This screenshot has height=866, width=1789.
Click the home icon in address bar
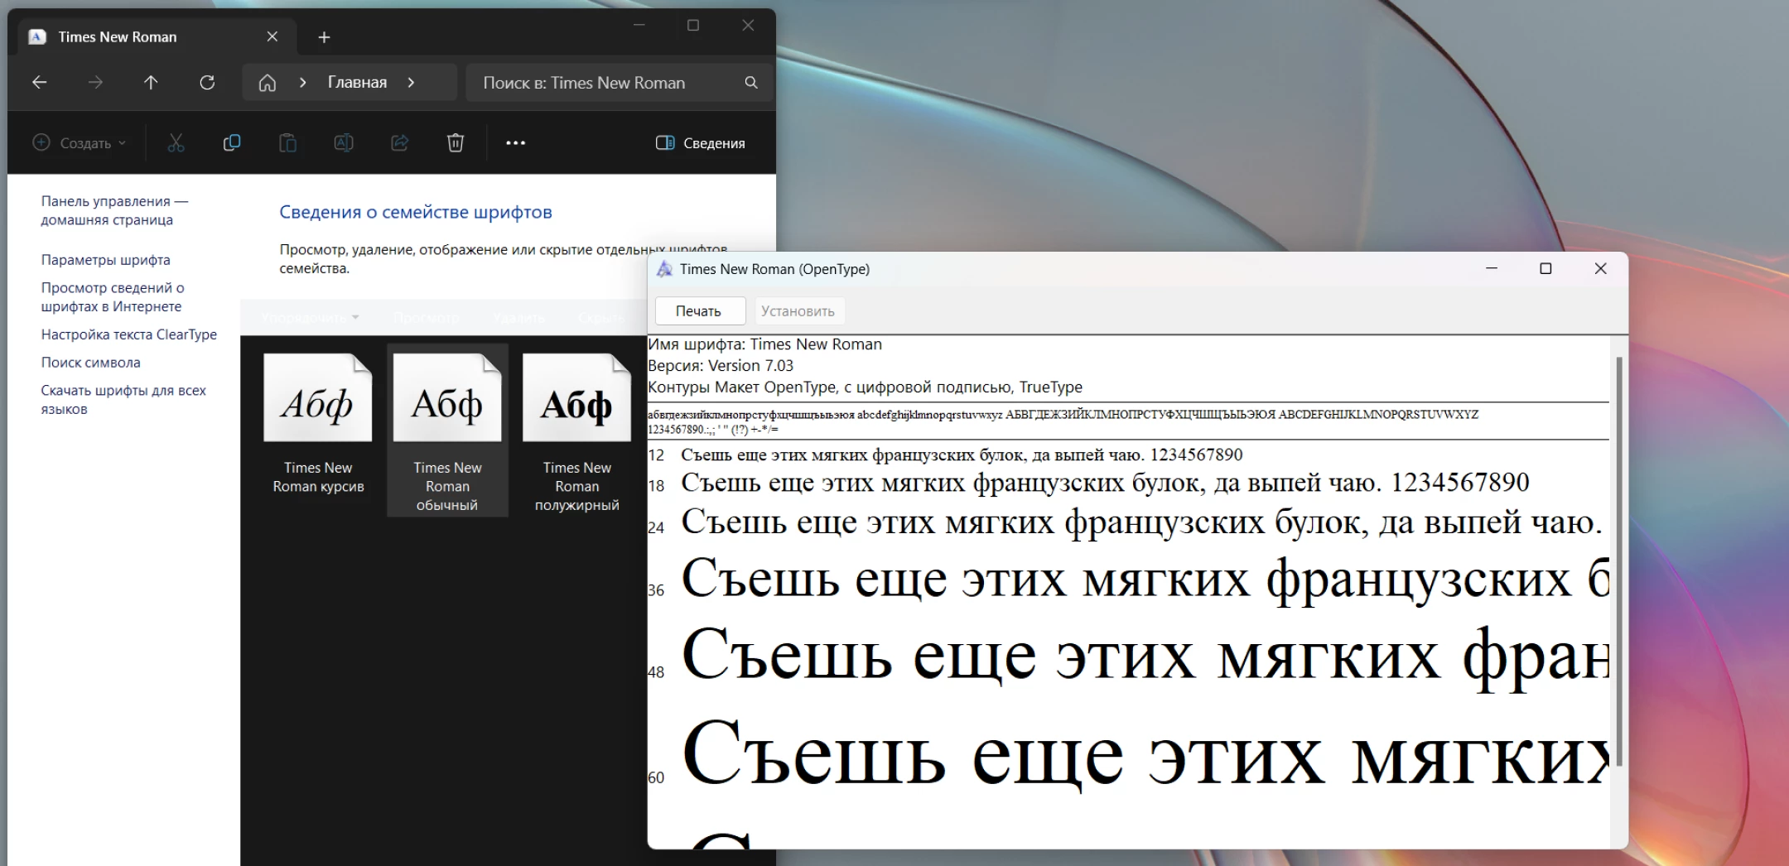[x=267, y=83]
